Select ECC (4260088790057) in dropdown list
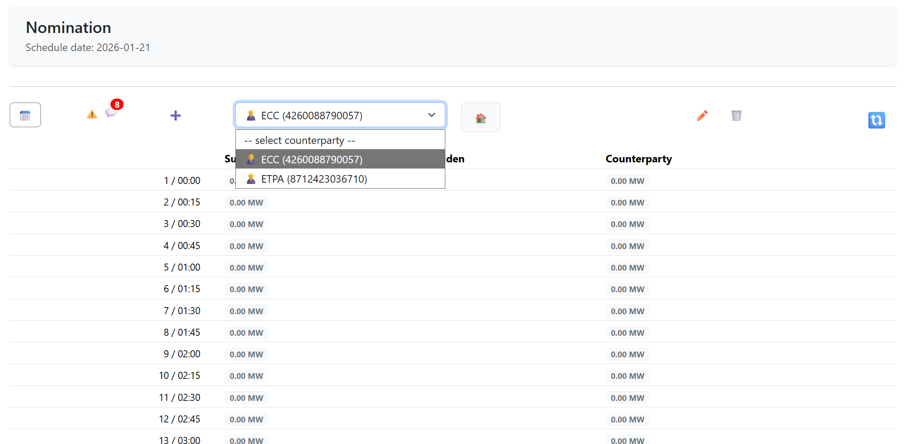 tap(340, 159)
